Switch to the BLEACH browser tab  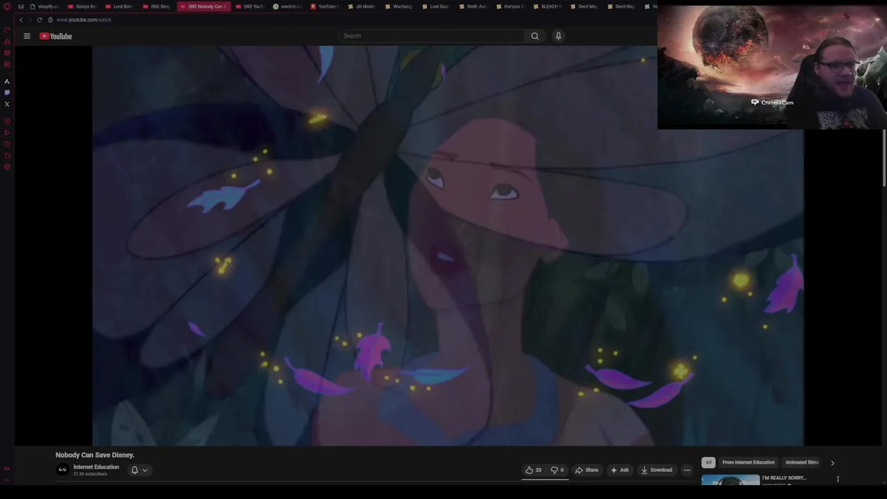click(548, 6)
